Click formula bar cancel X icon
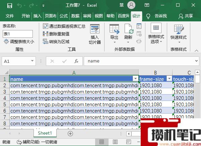The image size is (201, 146). 52,61
